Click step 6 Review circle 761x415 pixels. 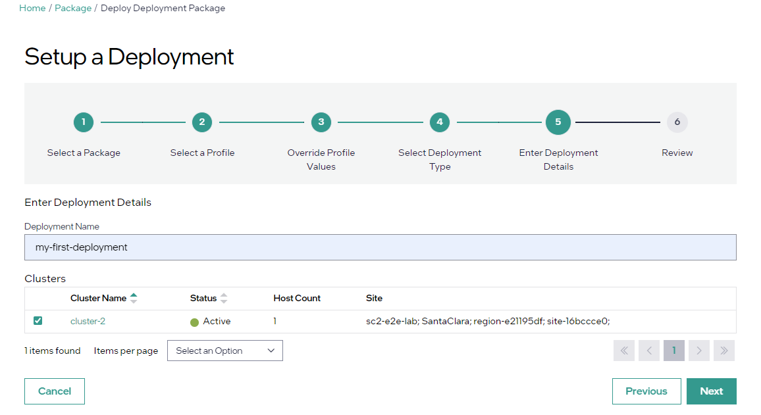pyautogui.click(x=677, y=122)
